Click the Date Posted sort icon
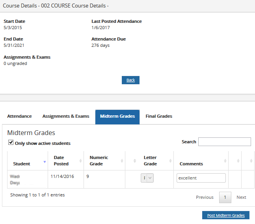This screenshot has height=224, width=255. [x=81, y=161]
